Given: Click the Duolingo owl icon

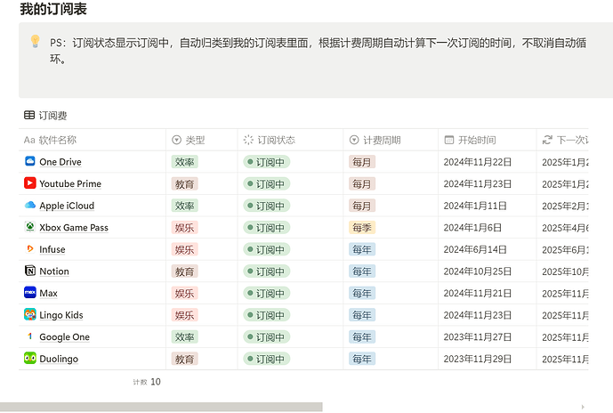Looking at the screenshot, I should coord(29,358).
